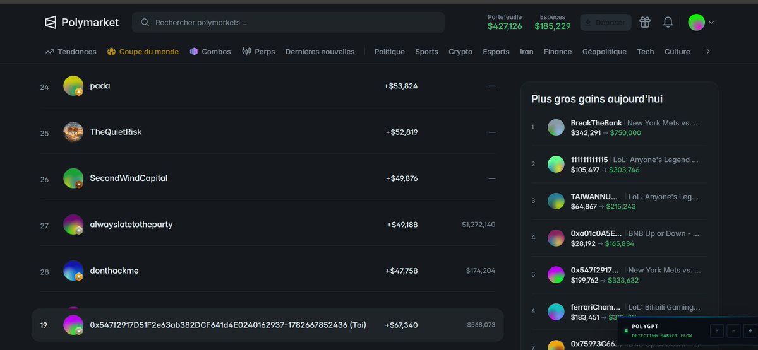The image size is (758, 350).
Task: Select the Esports category
Action: point(496,52)
